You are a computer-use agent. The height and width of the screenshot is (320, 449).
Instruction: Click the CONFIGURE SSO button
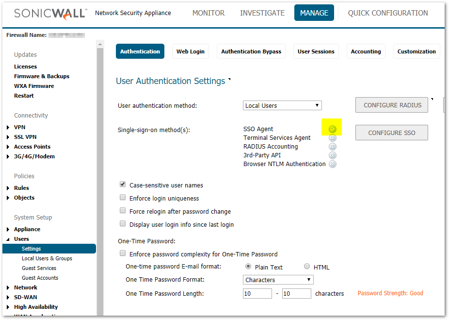(x=391, y=133)
